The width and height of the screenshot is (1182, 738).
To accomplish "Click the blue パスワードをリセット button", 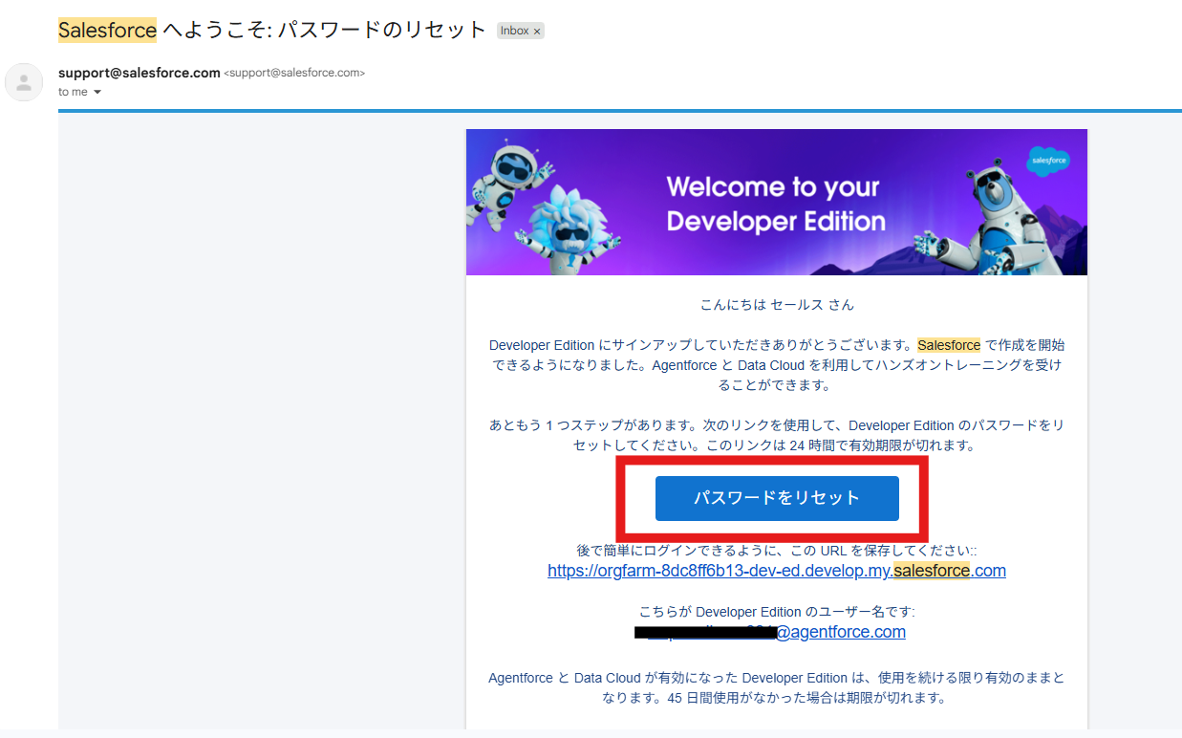I will (x=777, y=498).
